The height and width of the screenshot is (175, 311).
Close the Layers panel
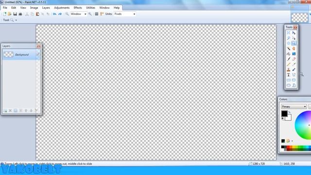(x=38, y=46)
